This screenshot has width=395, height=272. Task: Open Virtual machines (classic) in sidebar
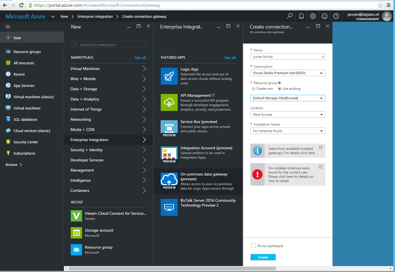[x=32, y=97]
